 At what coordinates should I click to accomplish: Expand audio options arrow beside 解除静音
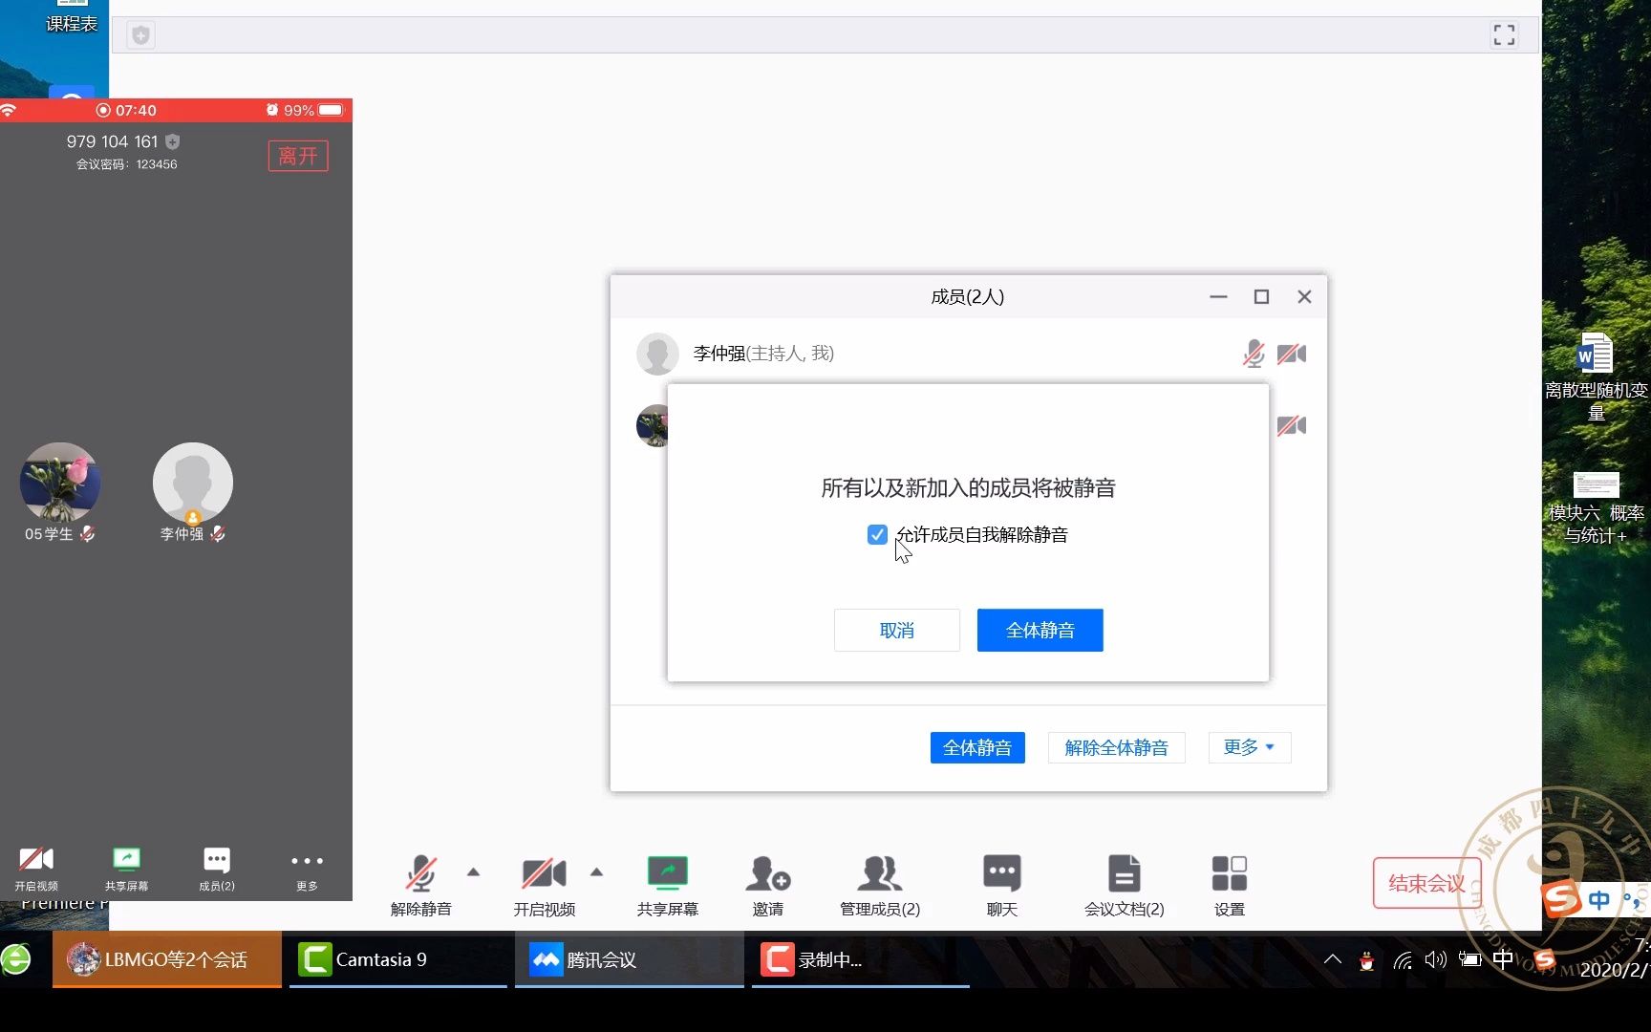click(x=473, y=871)
